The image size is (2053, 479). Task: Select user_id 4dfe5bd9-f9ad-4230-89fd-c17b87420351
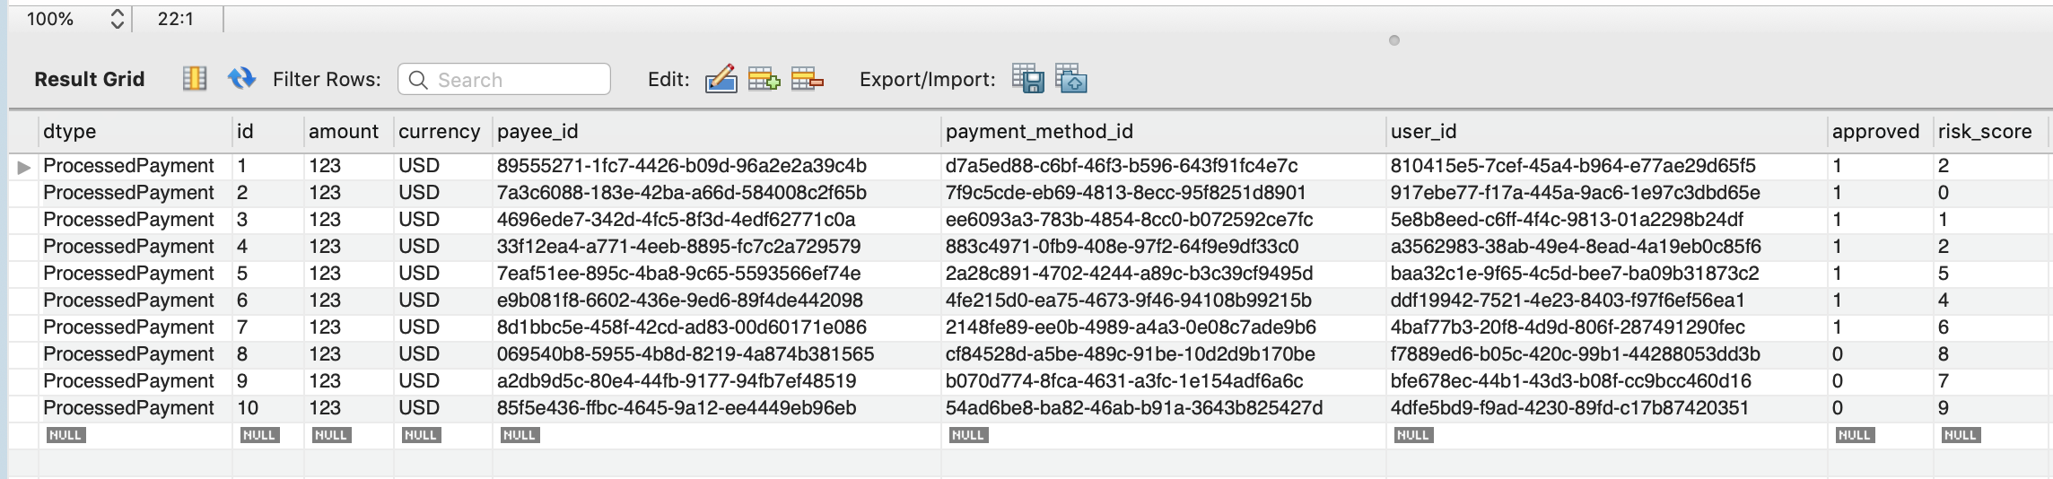[x=1570, y=408]
